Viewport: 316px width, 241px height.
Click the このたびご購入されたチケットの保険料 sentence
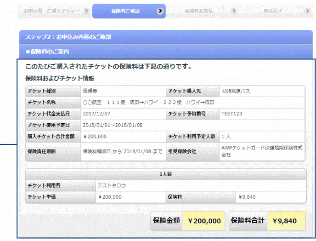point(108,66)
